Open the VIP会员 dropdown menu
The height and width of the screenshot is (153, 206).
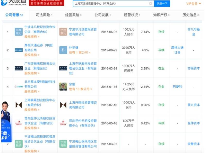click(194, 4)
